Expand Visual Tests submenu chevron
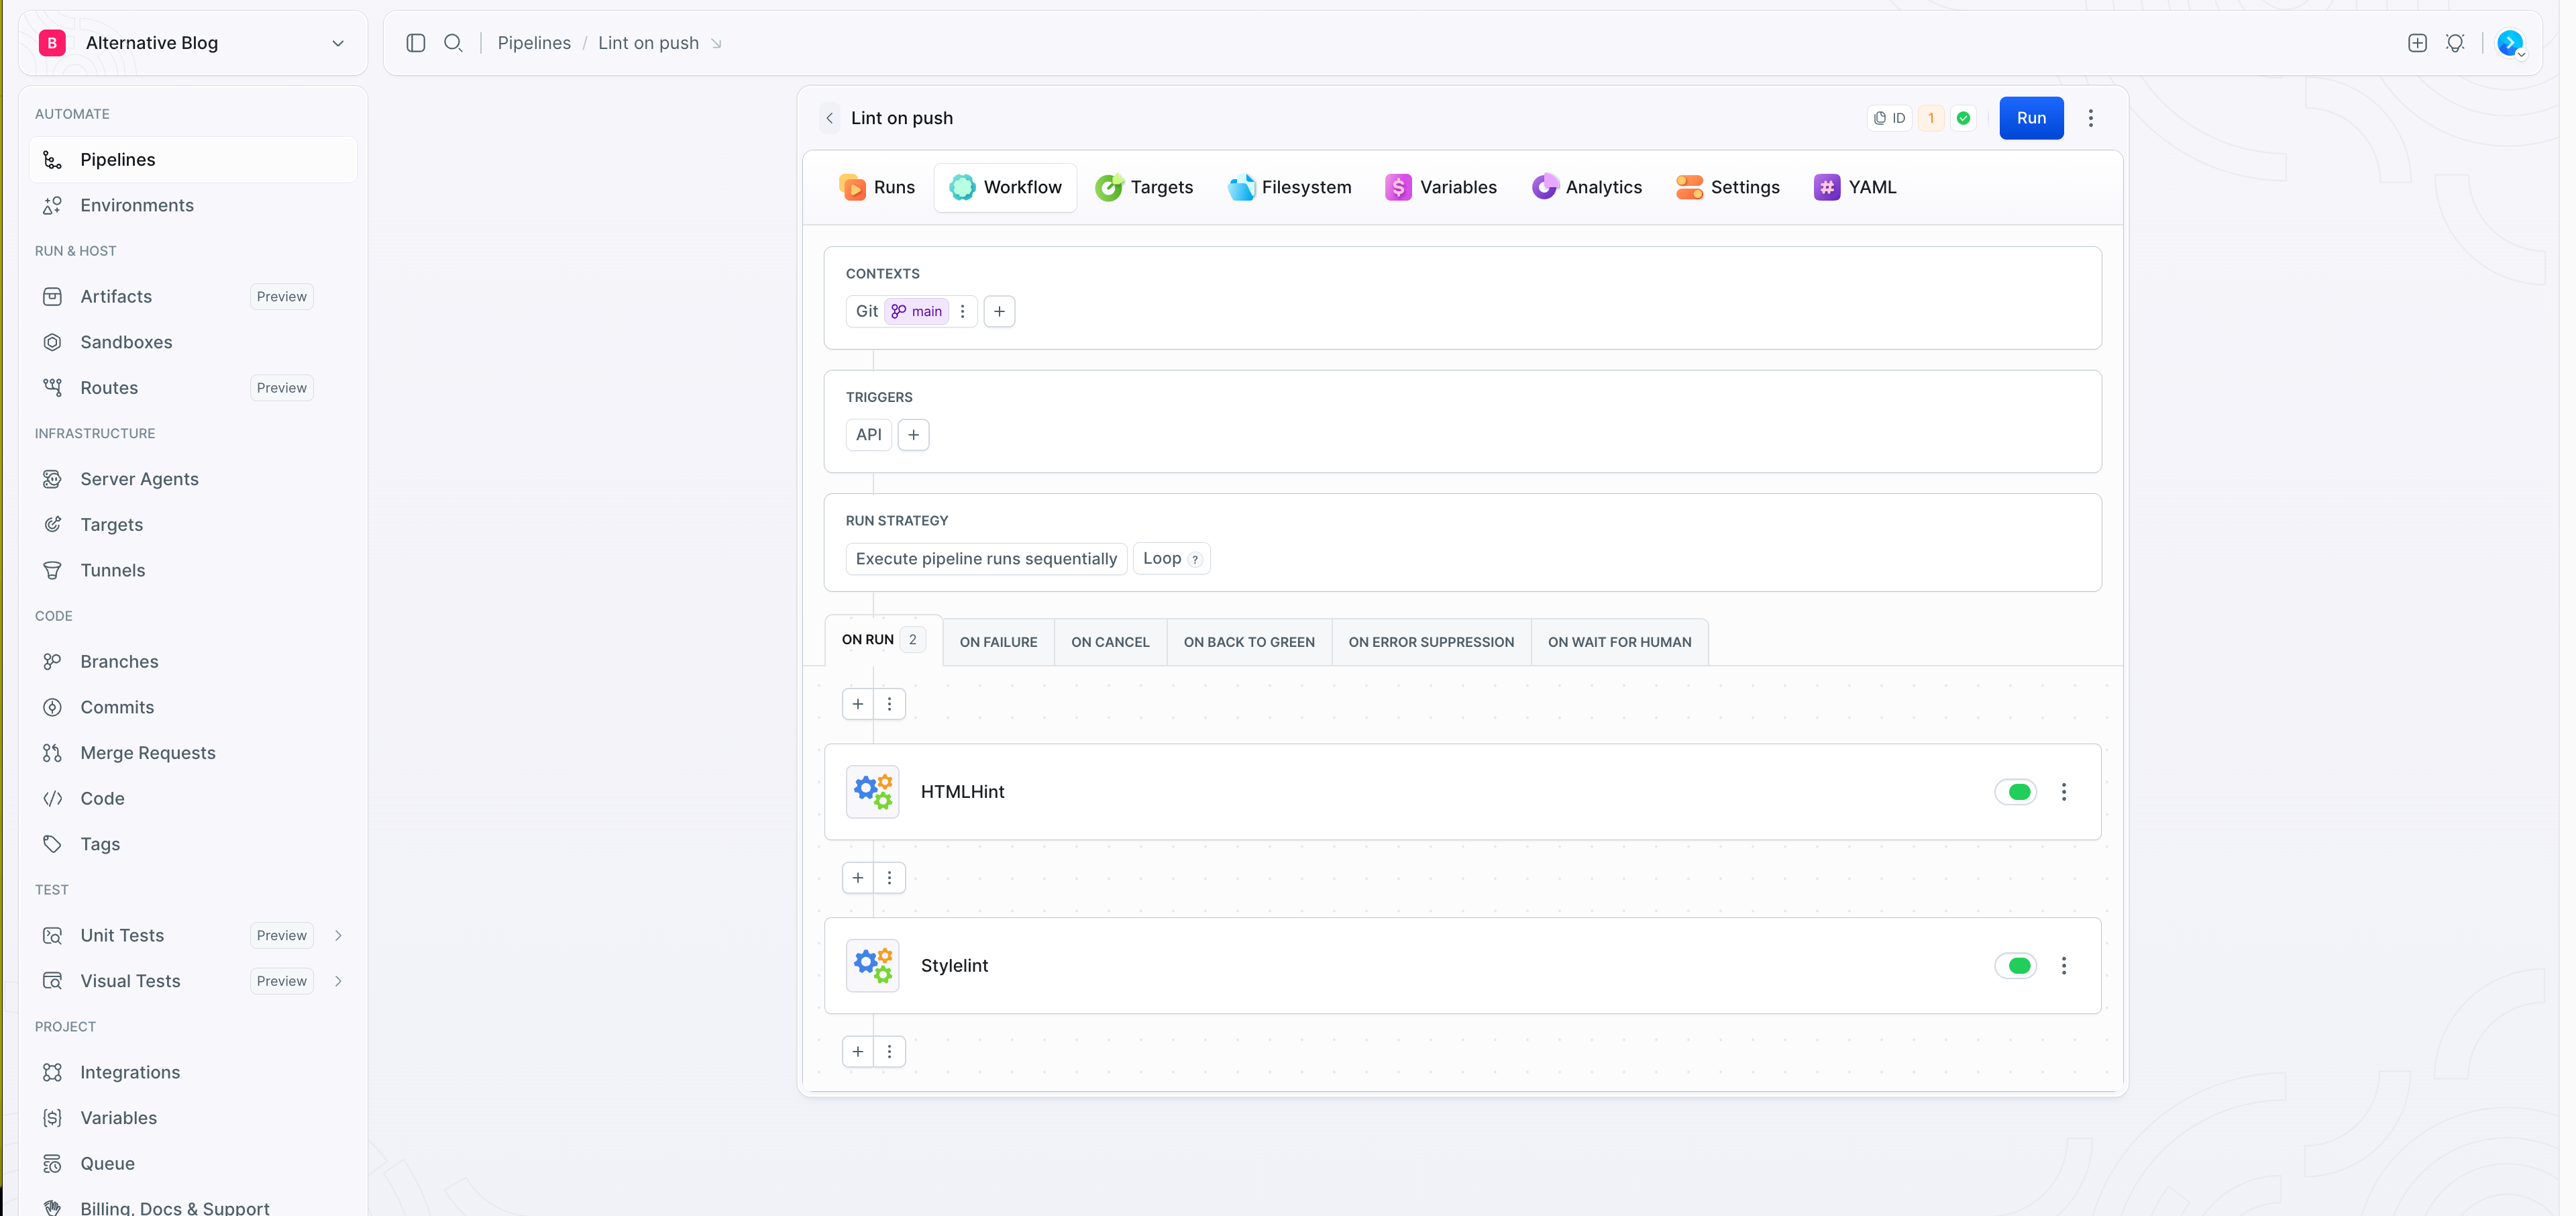 [x=338, y=982]
